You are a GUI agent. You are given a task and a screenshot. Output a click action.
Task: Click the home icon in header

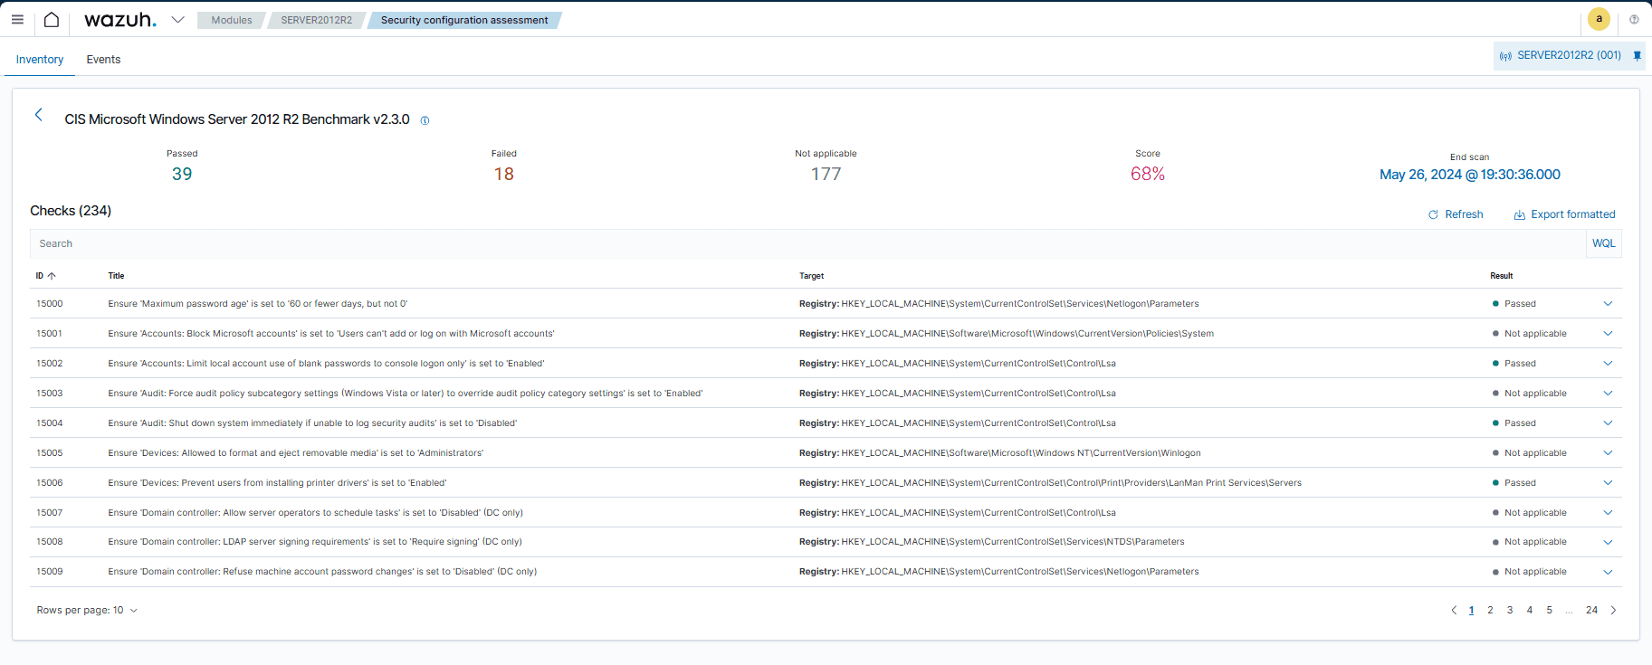point(52,19)
